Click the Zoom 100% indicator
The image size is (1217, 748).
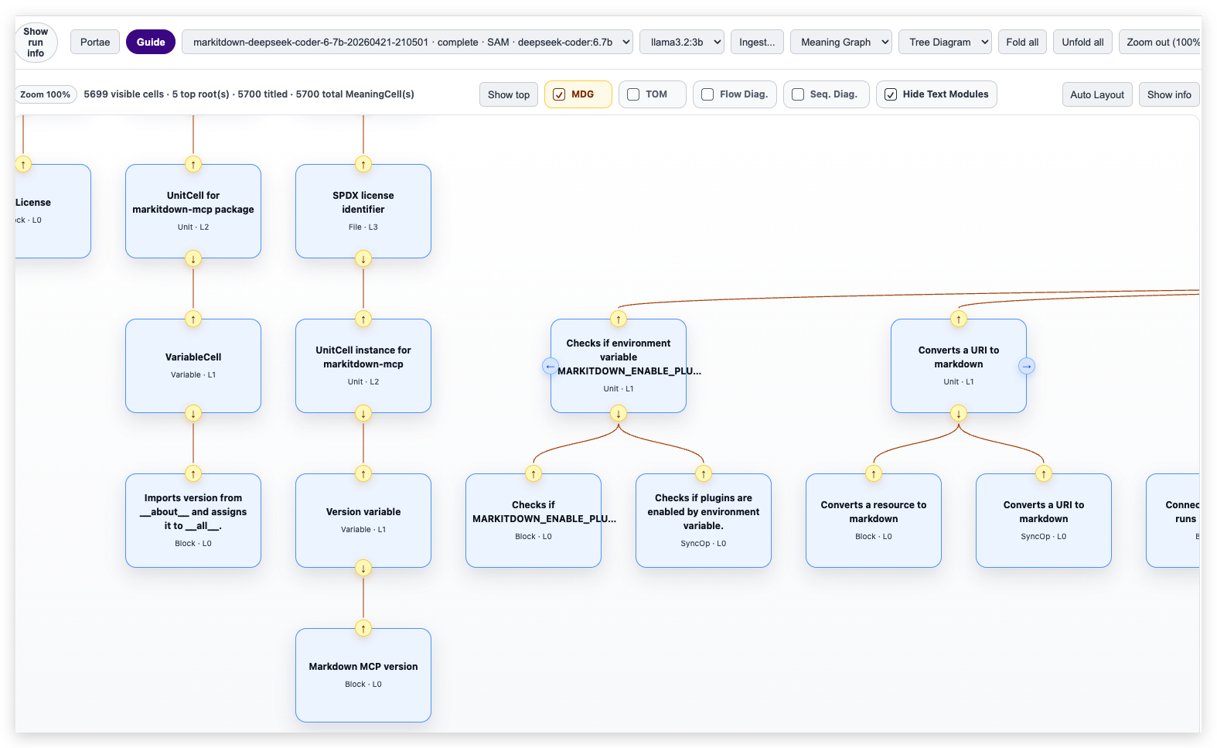point(46,94)
